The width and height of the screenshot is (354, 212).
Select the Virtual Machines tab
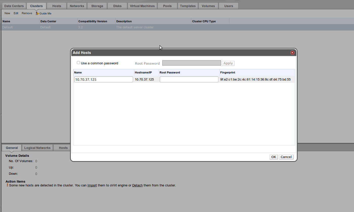(142, 6)
